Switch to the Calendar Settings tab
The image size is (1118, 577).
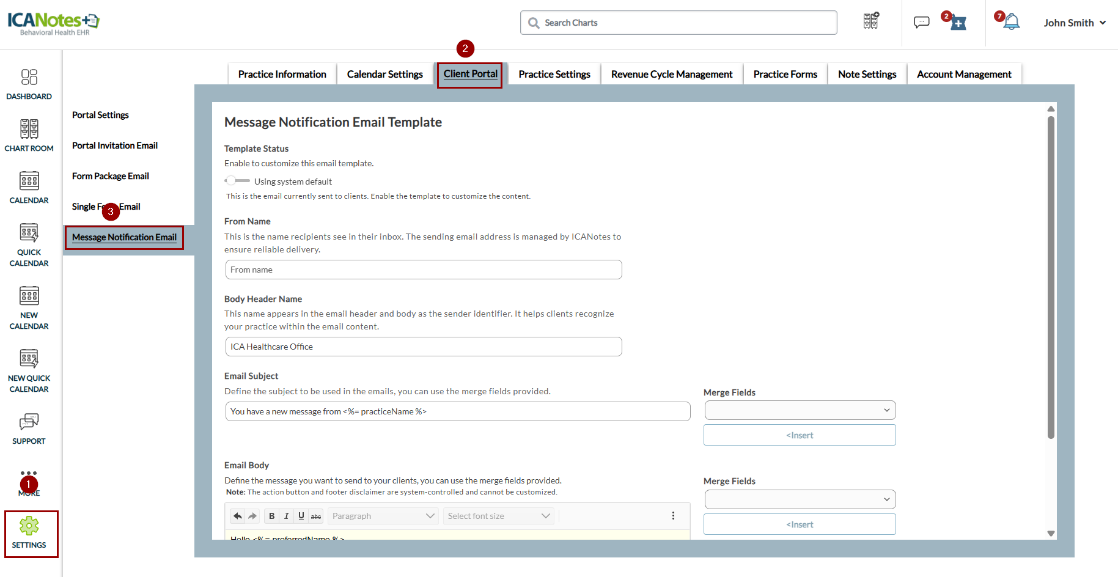384,74
